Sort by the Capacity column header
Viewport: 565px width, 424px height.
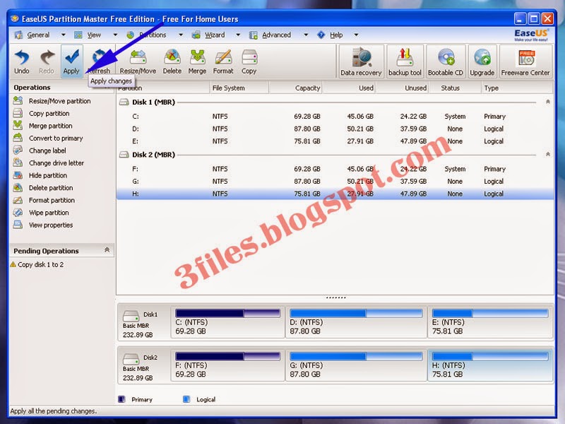tap(295, 88)
